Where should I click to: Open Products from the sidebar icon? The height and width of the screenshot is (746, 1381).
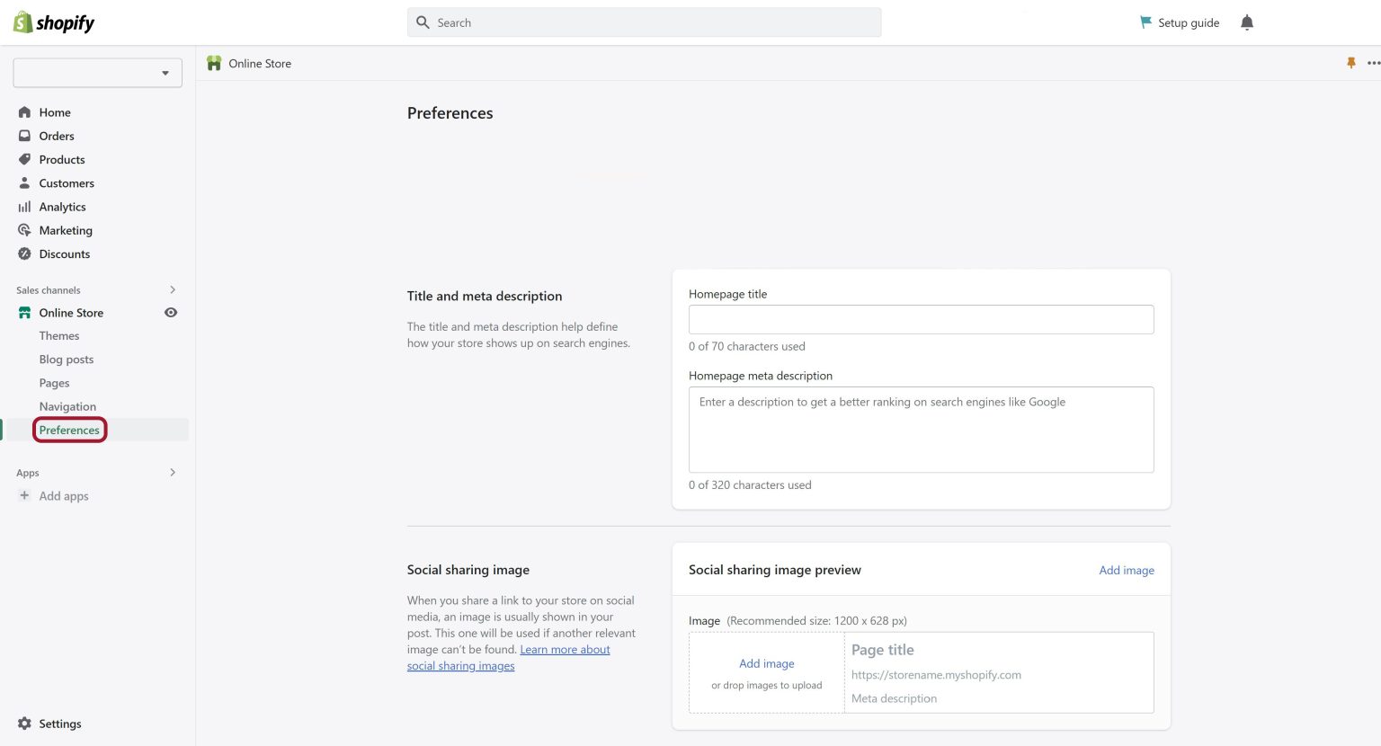[24, 159]
